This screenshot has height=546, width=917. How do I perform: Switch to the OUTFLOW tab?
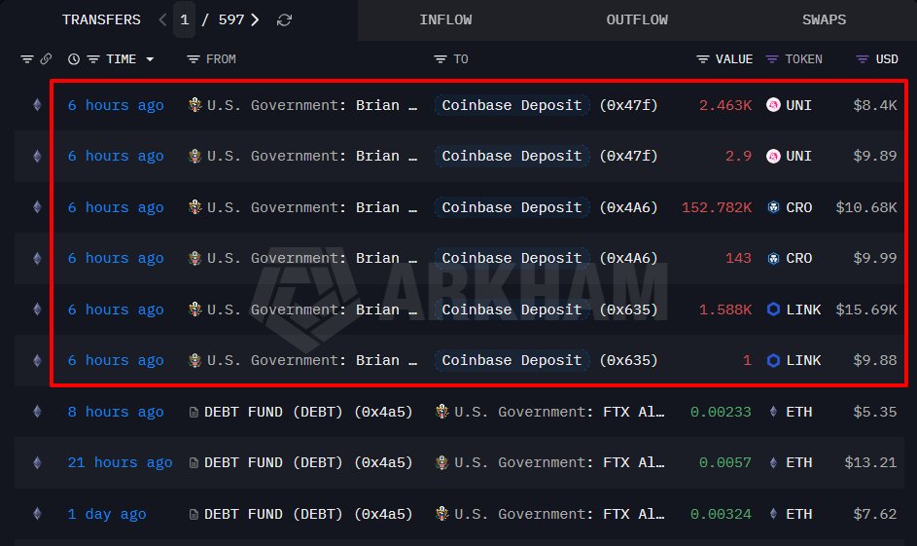[x=637, y=19]
